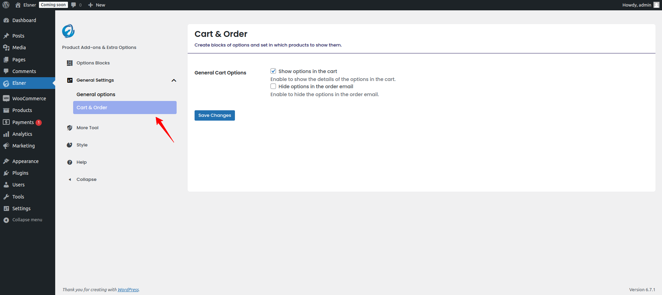Click the Options Blocks grid icon
This screenshot has height=295, width=662.
click(70, 63)
